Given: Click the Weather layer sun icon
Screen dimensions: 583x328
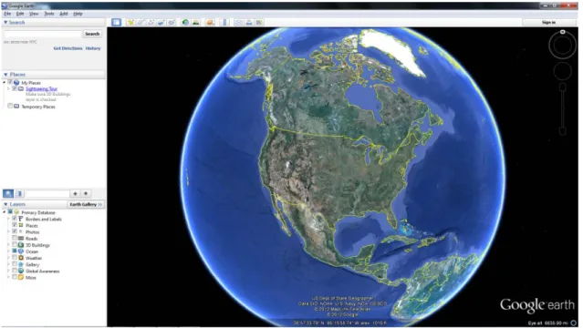Looking at the screenshot, I should click(21, 258).
